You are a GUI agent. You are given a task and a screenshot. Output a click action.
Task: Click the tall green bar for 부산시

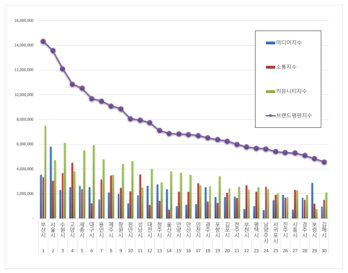45,172
